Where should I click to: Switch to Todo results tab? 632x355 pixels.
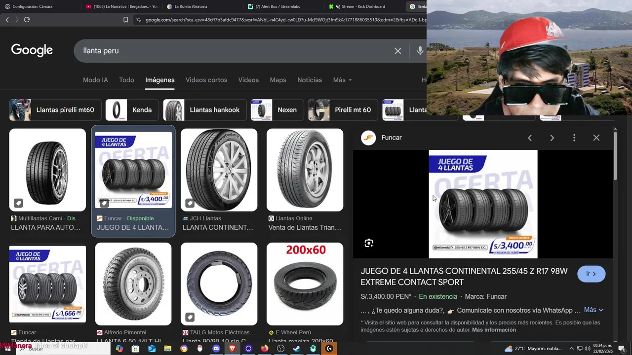[x=126, y=80]
